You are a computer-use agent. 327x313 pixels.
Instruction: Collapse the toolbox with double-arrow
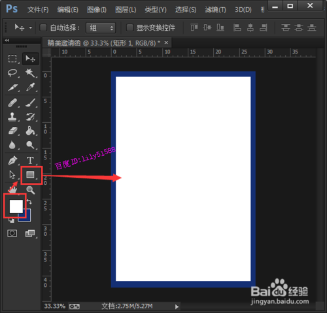tap(7, 41)
